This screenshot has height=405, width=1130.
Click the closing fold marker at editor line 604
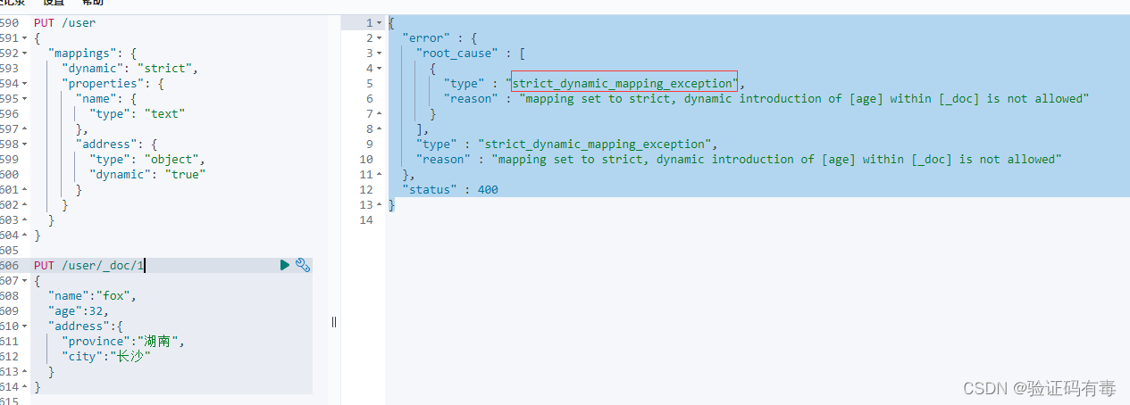tap(24, 236)
